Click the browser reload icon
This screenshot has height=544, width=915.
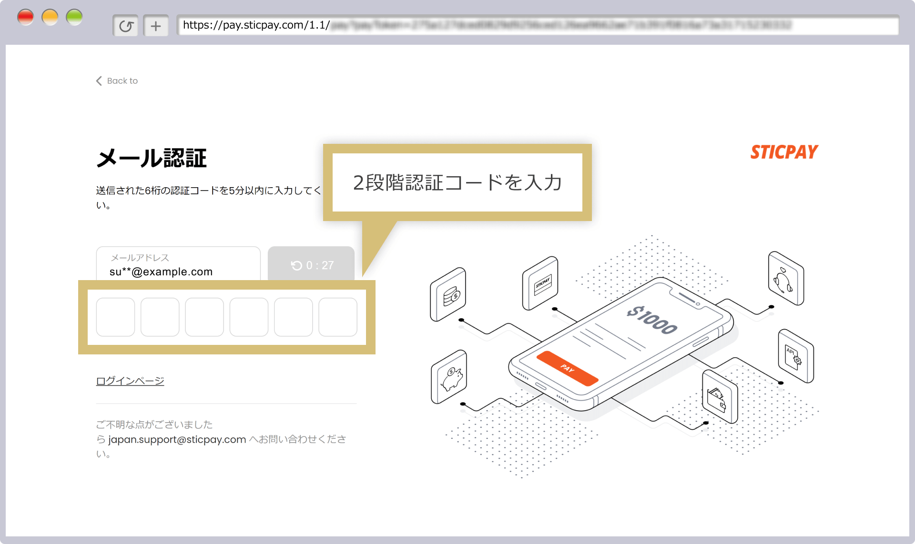126,26
